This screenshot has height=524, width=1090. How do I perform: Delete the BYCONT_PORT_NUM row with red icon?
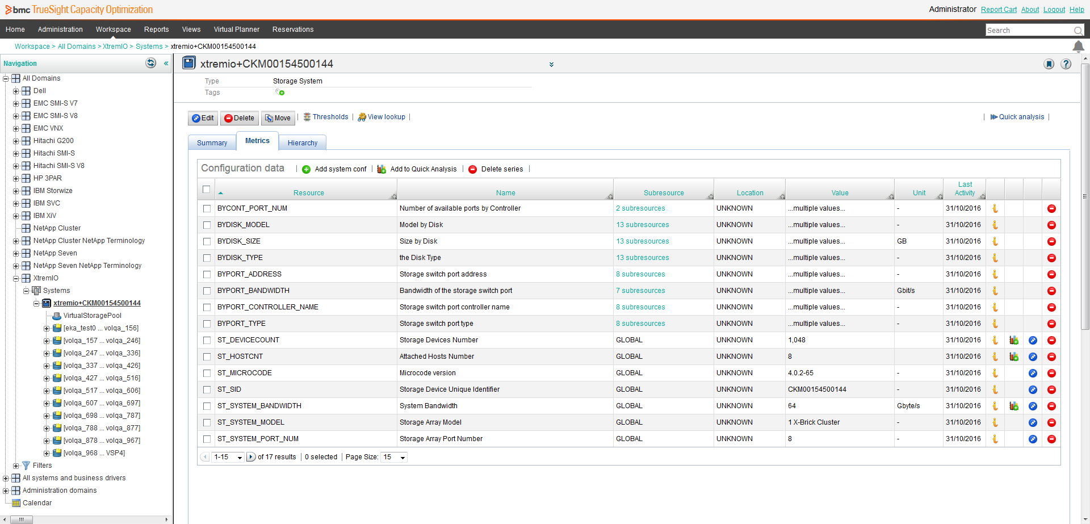[x=1051, y=209]
